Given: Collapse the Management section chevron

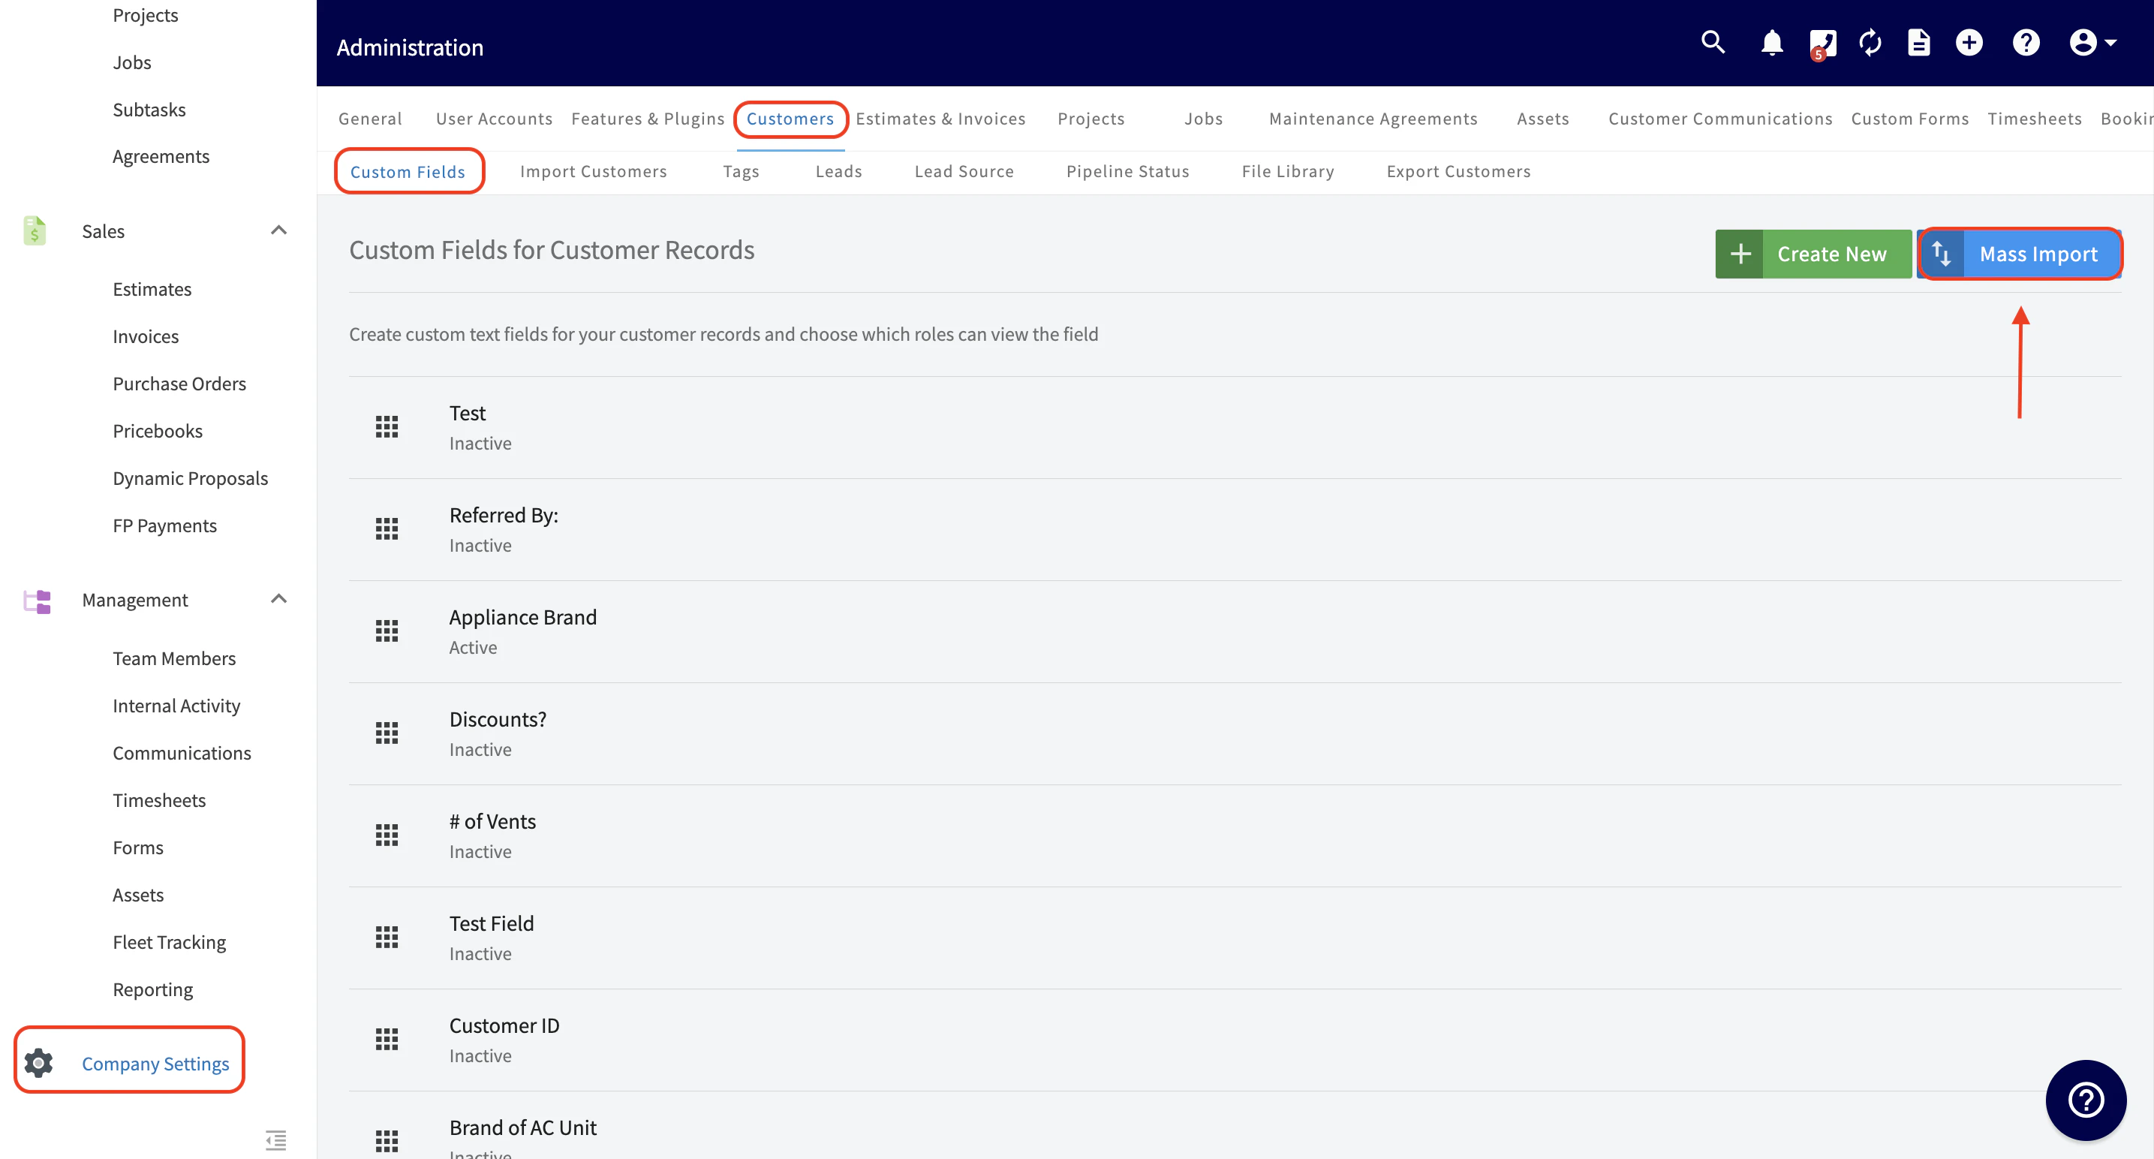Looking at the screenshot, I should 278,599.
